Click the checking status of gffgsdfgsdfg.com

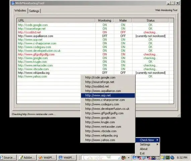pyautogui.click(x=150, y=54)
